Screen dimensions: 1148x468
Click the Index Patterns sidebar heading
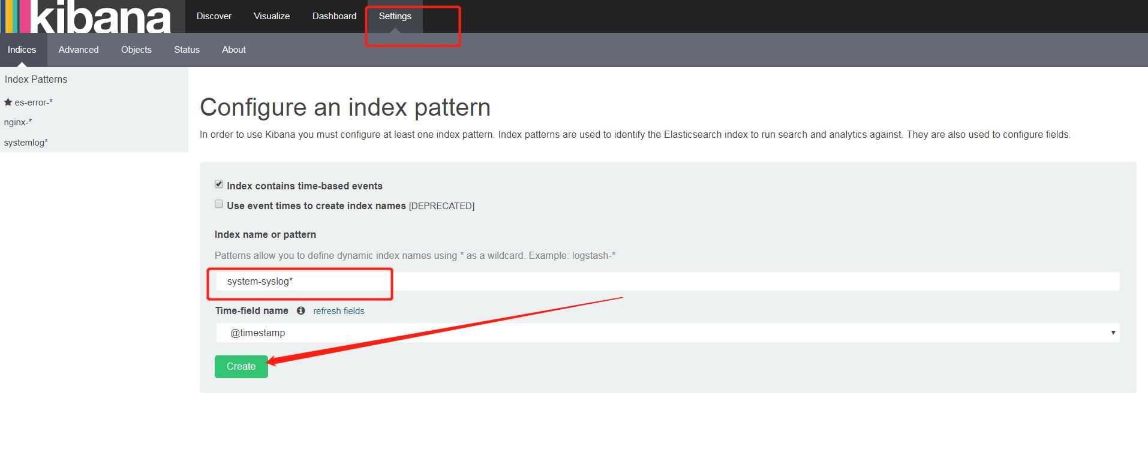(36, 79)
